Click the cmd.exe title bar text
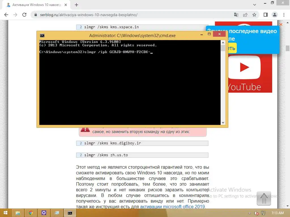The image size is (290, 217). [132, 36]
